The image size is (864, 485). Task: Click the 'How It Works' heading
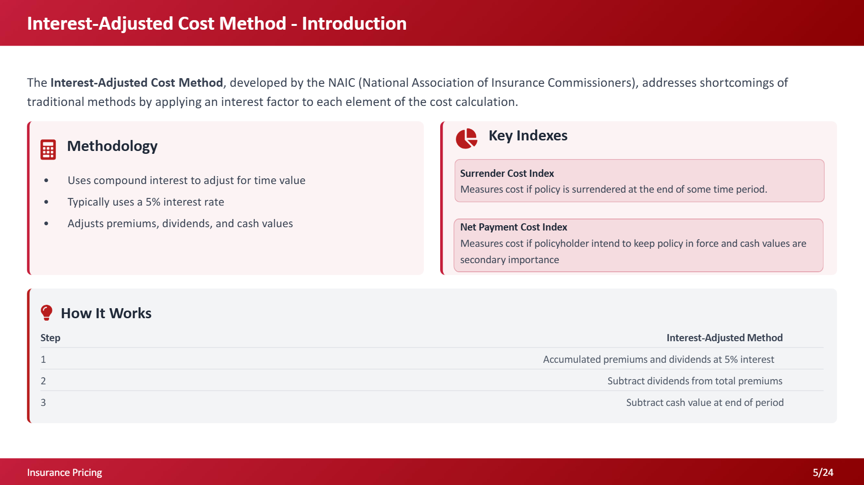coord(106,313)
